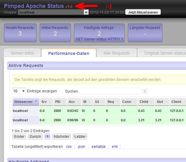Export the table as csv
This screenshot has width=186, height=162.
69,147
